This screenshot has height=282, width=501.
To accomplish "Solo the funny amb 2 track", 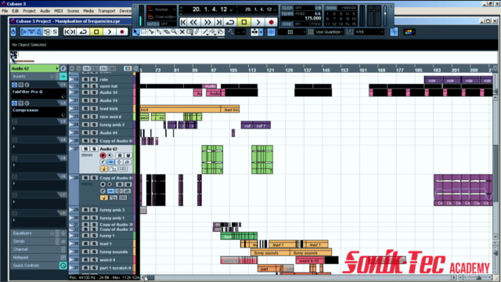I will point(94,125).
